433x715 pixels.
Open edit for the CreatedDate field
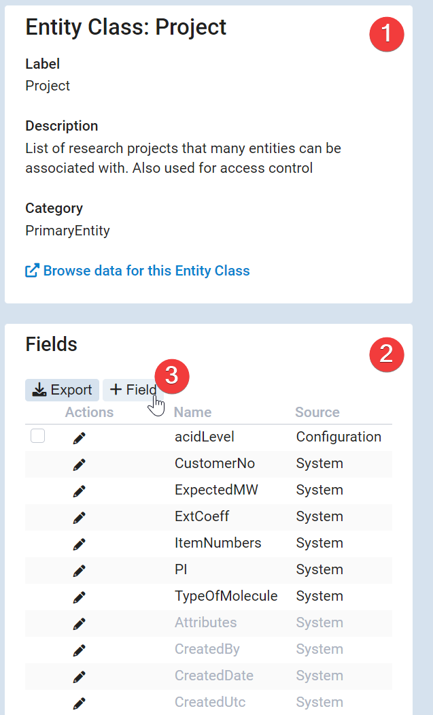pyautogui.click(x=80, y=677)
